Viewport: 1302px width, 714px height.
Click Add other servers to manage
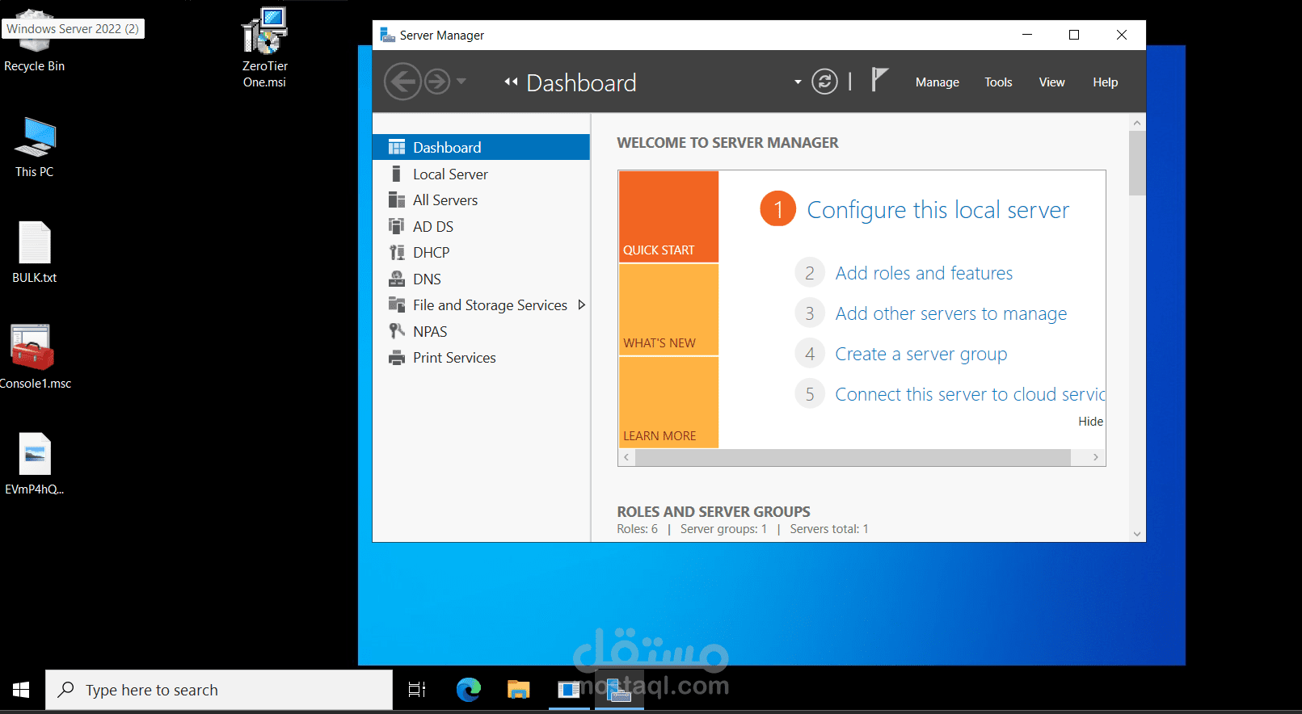click(x=950, y=313)
